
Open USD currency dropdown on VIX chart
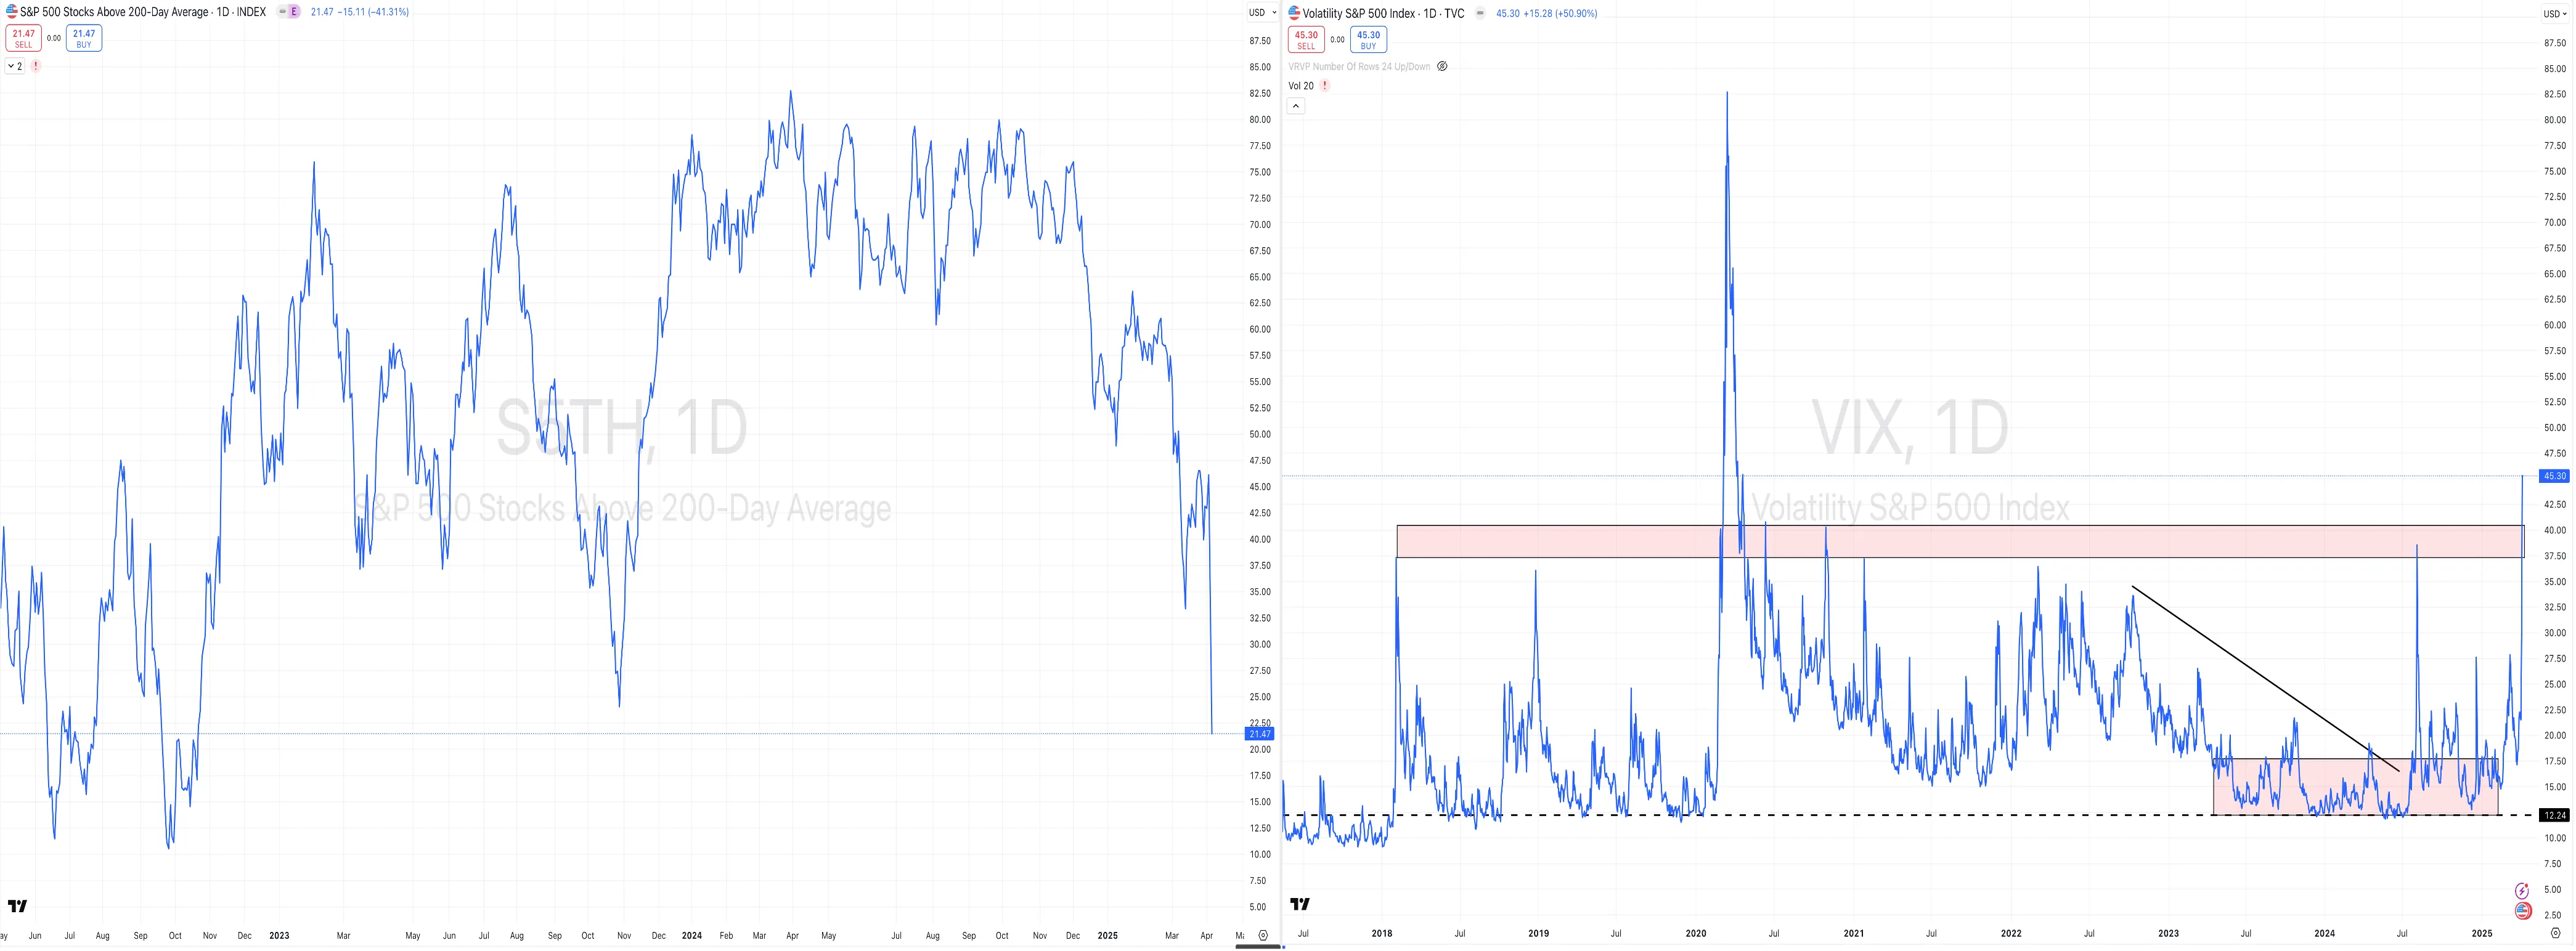pyautogui.click(x=2555, y=14)
